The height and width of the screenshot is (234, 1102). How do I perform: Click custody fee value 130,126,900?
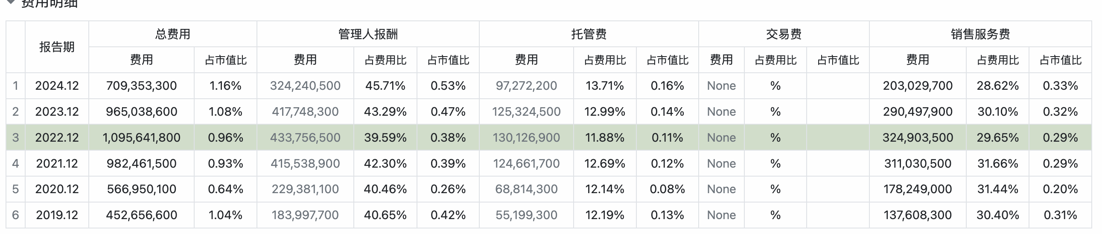(526, 138)
